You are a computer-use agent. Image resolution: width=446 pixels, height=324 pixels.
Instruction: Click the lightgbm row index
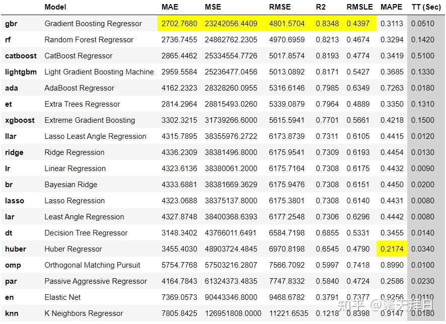(x=21, y=72)
